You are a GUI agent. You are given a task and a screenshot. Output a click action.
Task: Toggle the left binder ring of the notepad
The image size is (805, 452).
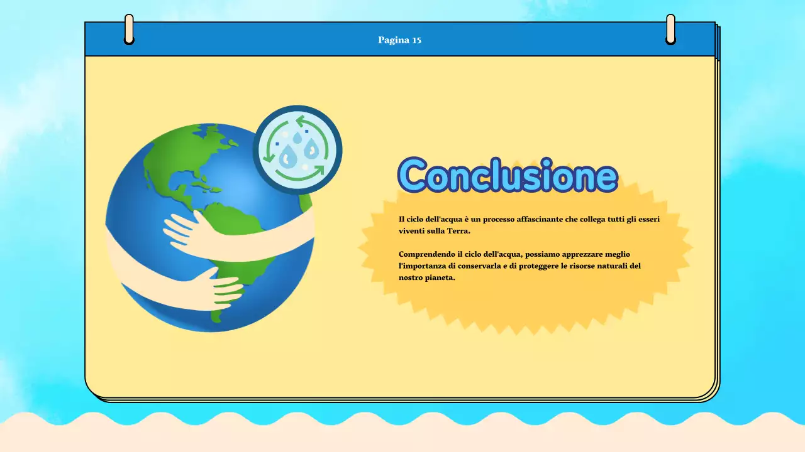[129, 28]
